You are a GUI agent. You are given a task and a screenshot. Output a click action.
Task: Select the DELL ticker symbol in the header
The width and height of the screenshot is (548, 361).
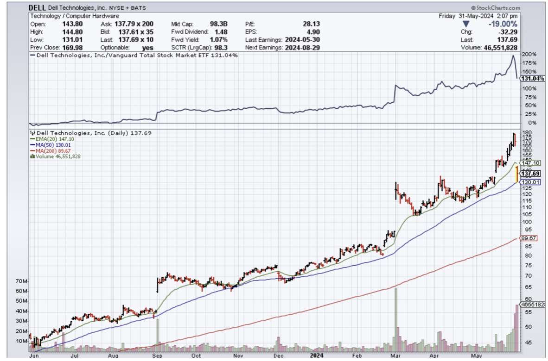tap(37, 8)
